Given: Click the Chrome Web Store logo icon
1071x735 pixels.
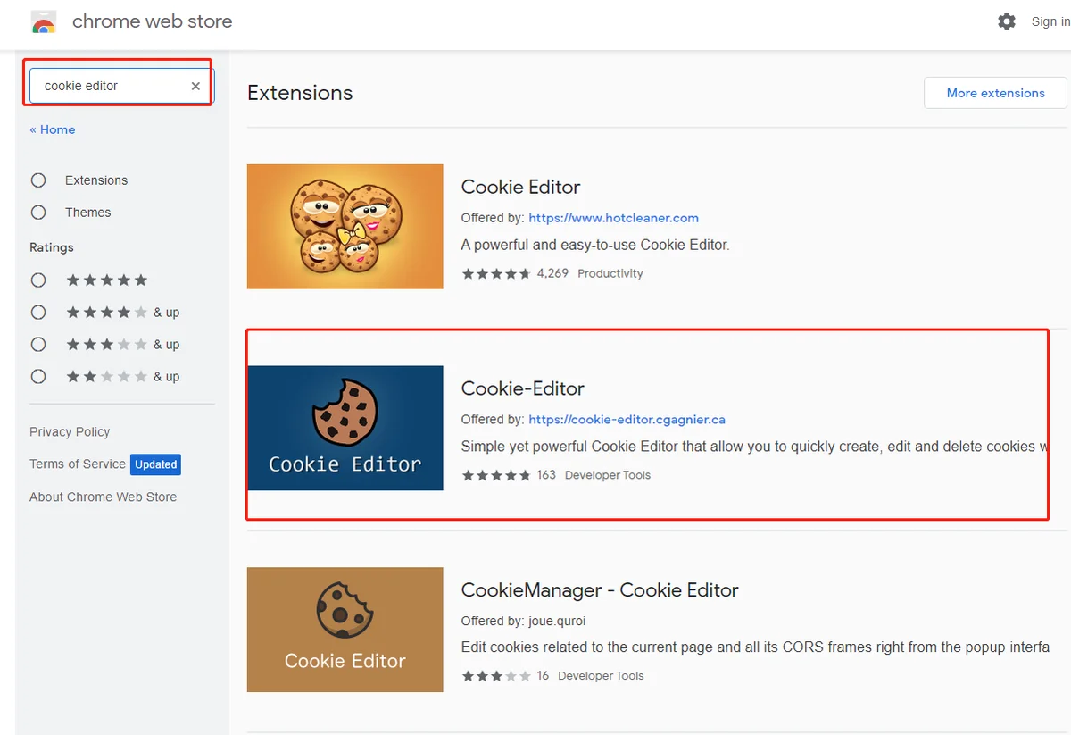Looking at the screenshot, I should (x=44, y=22).
